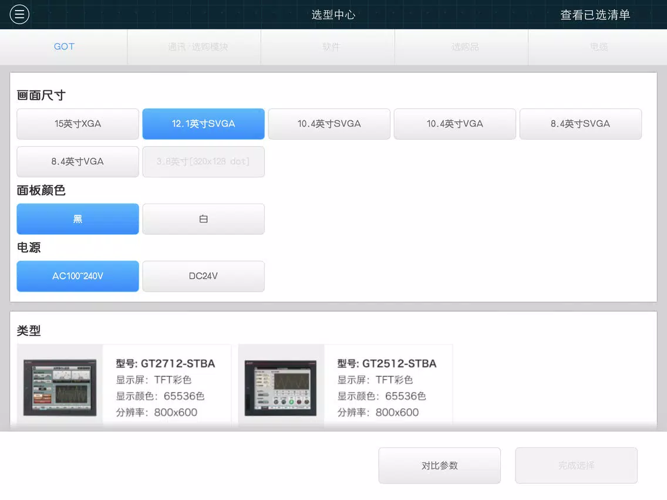Image resolution: width=667 pixels, height=500 pixels.
Task: Select AC100~240V power supply
Action: 78,276
